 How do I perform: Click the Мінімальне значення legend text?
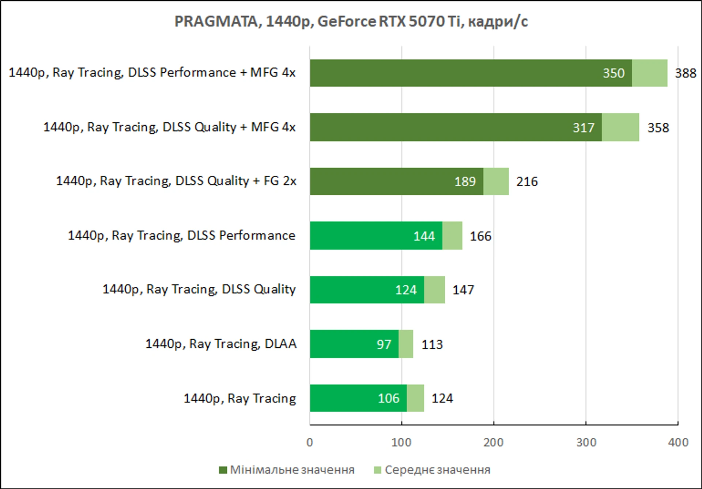coord(292,470)
